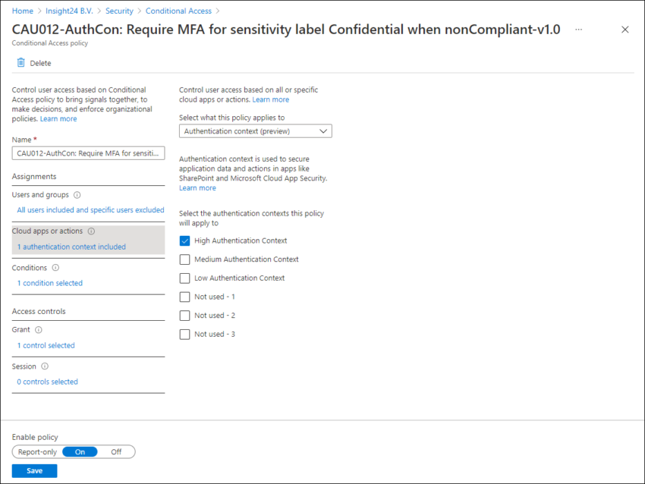Click inside the policy Name field
Image resolution: width=645 pixels, height=484 pixels.
tap(88, 153)
